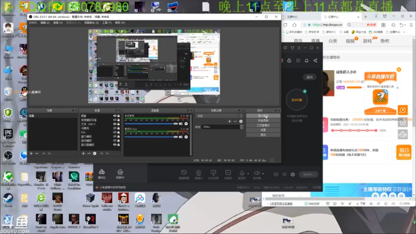Toggle preview eye icon in Douyu companion

point(284,174)
